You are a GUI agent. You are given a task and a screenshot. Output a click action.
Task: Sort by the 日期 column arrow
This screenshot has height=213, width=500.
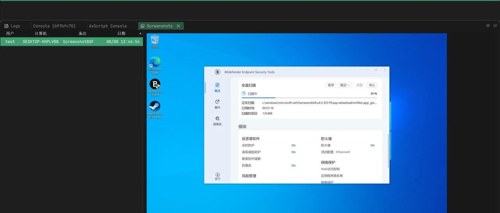140,34
